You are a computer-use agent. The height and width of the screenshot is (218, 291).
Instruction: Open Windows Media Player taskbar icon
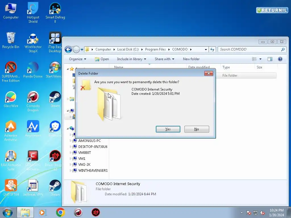point(43,212)
